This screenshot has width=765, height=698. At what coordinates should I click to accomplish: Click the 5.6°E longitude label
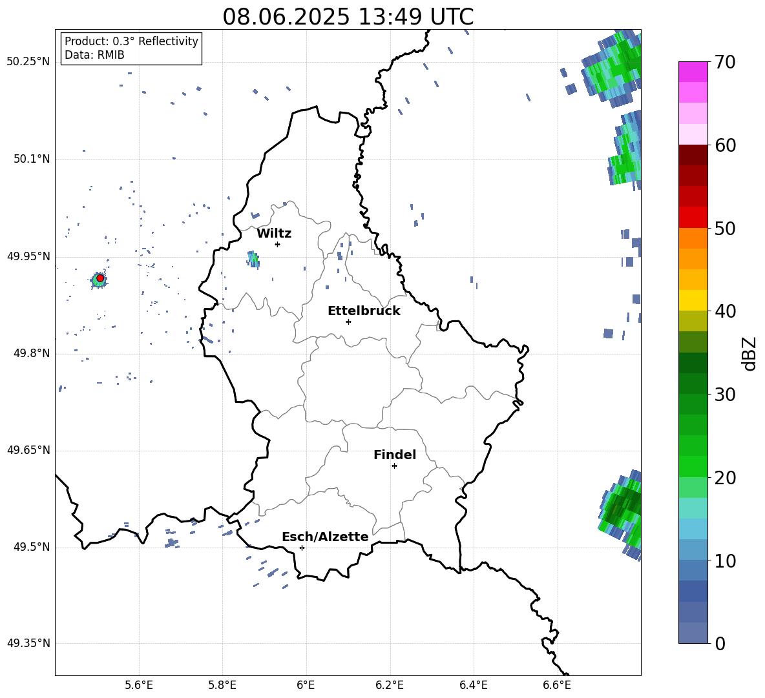[139, 685]
